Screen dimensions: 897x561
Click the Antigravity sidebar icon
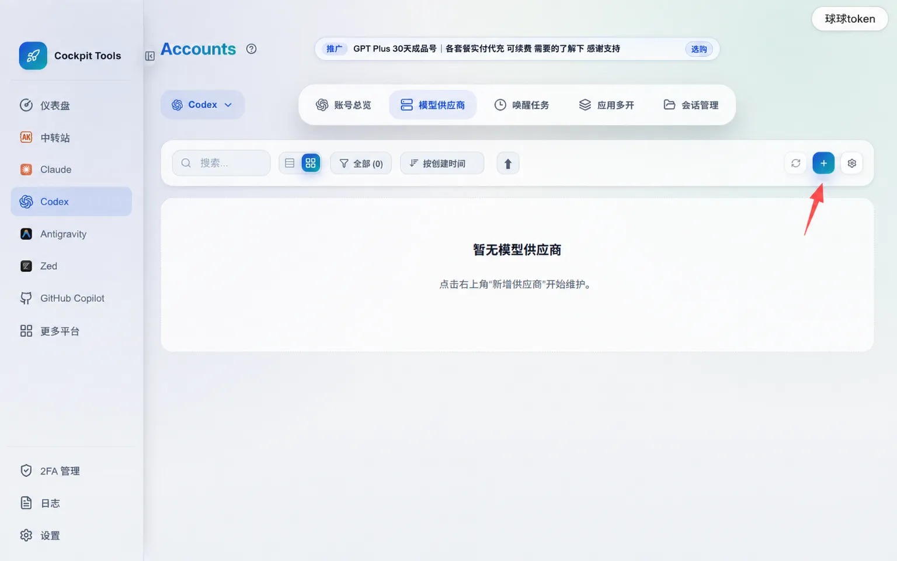tap(26, 234)
